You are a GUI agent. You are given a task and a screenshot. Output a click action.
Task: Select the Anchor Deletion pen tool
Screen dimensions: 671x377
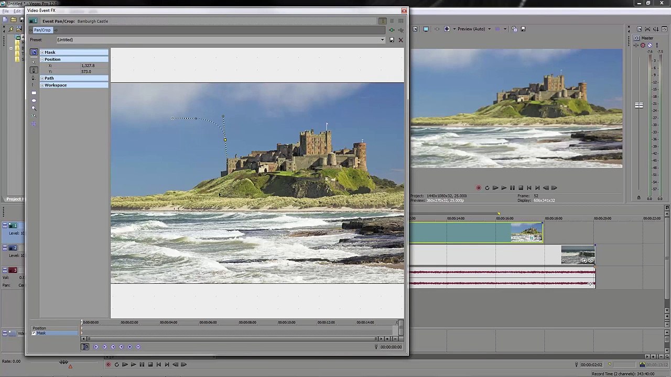[x=34, y=77]
